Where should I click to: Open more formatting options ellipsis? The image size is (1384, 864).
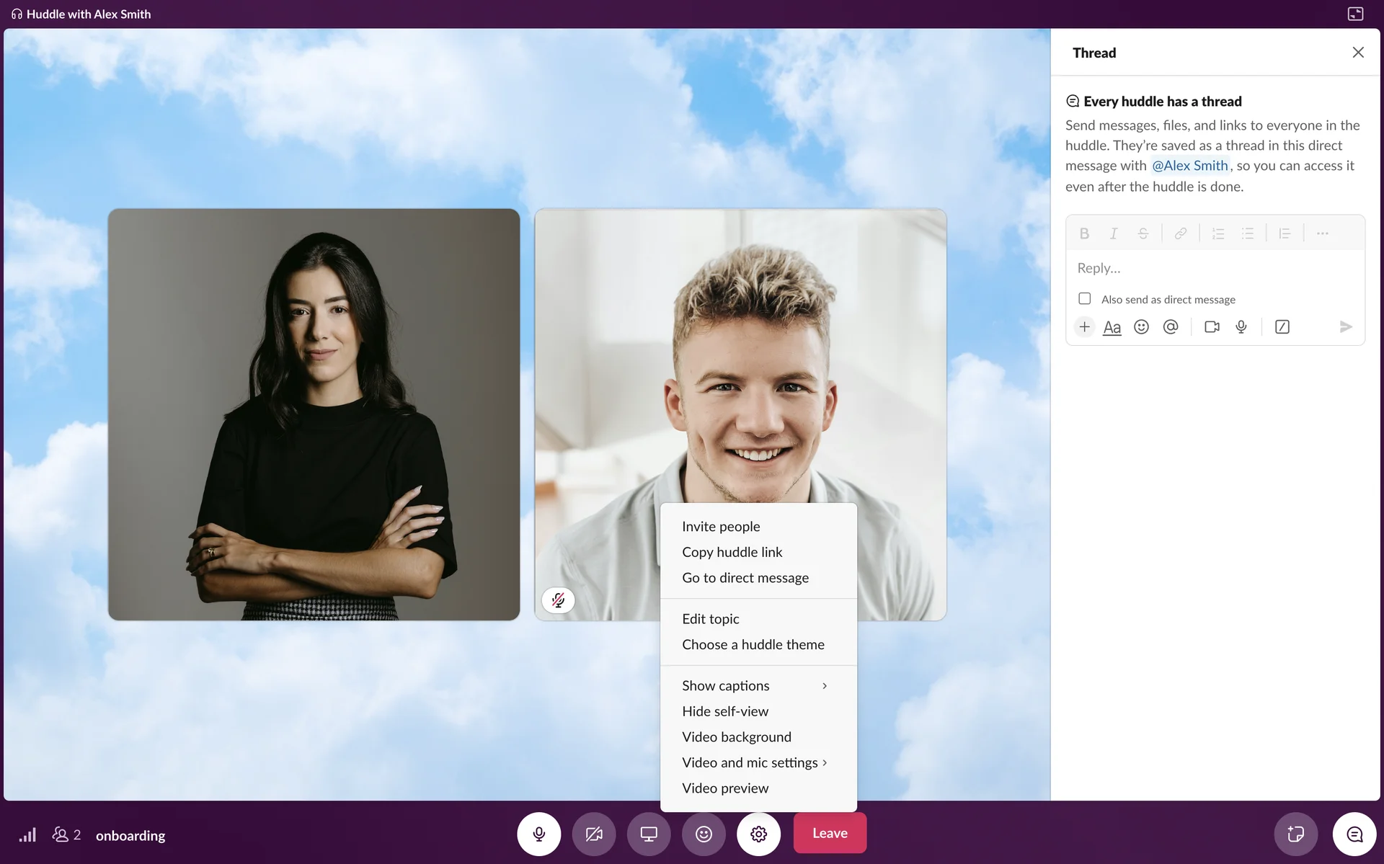(x=1322, y=233)
